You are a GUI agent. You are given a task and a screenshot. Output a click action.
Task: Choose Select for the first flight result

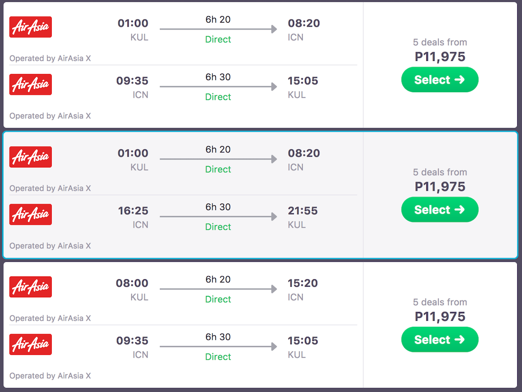439,80
